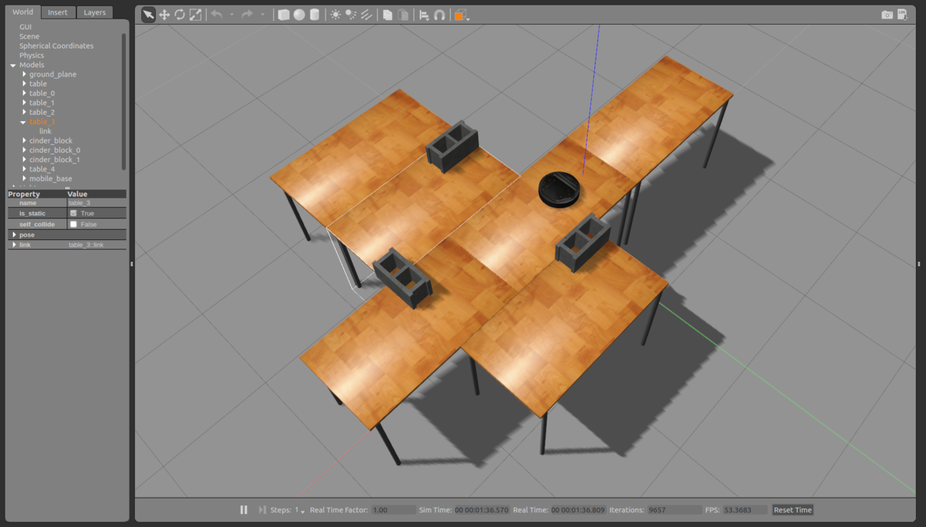926x527 pixels.
Task: Select Spherical Coordinates in the tree
Action: click(56, 46)
